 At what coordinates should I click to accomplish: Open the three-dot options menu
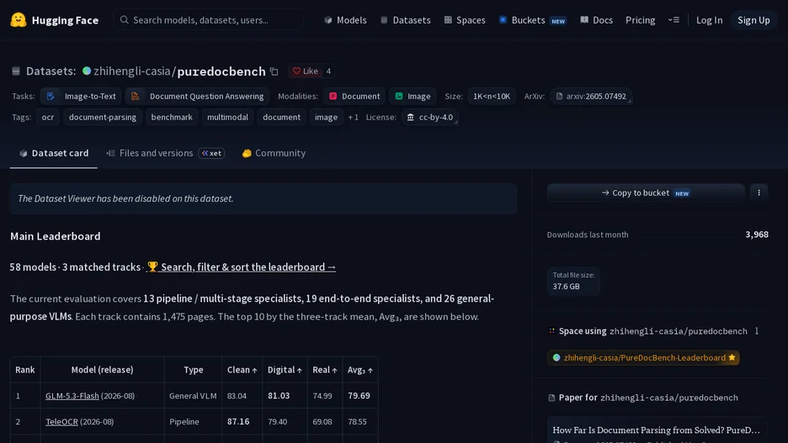759,193
